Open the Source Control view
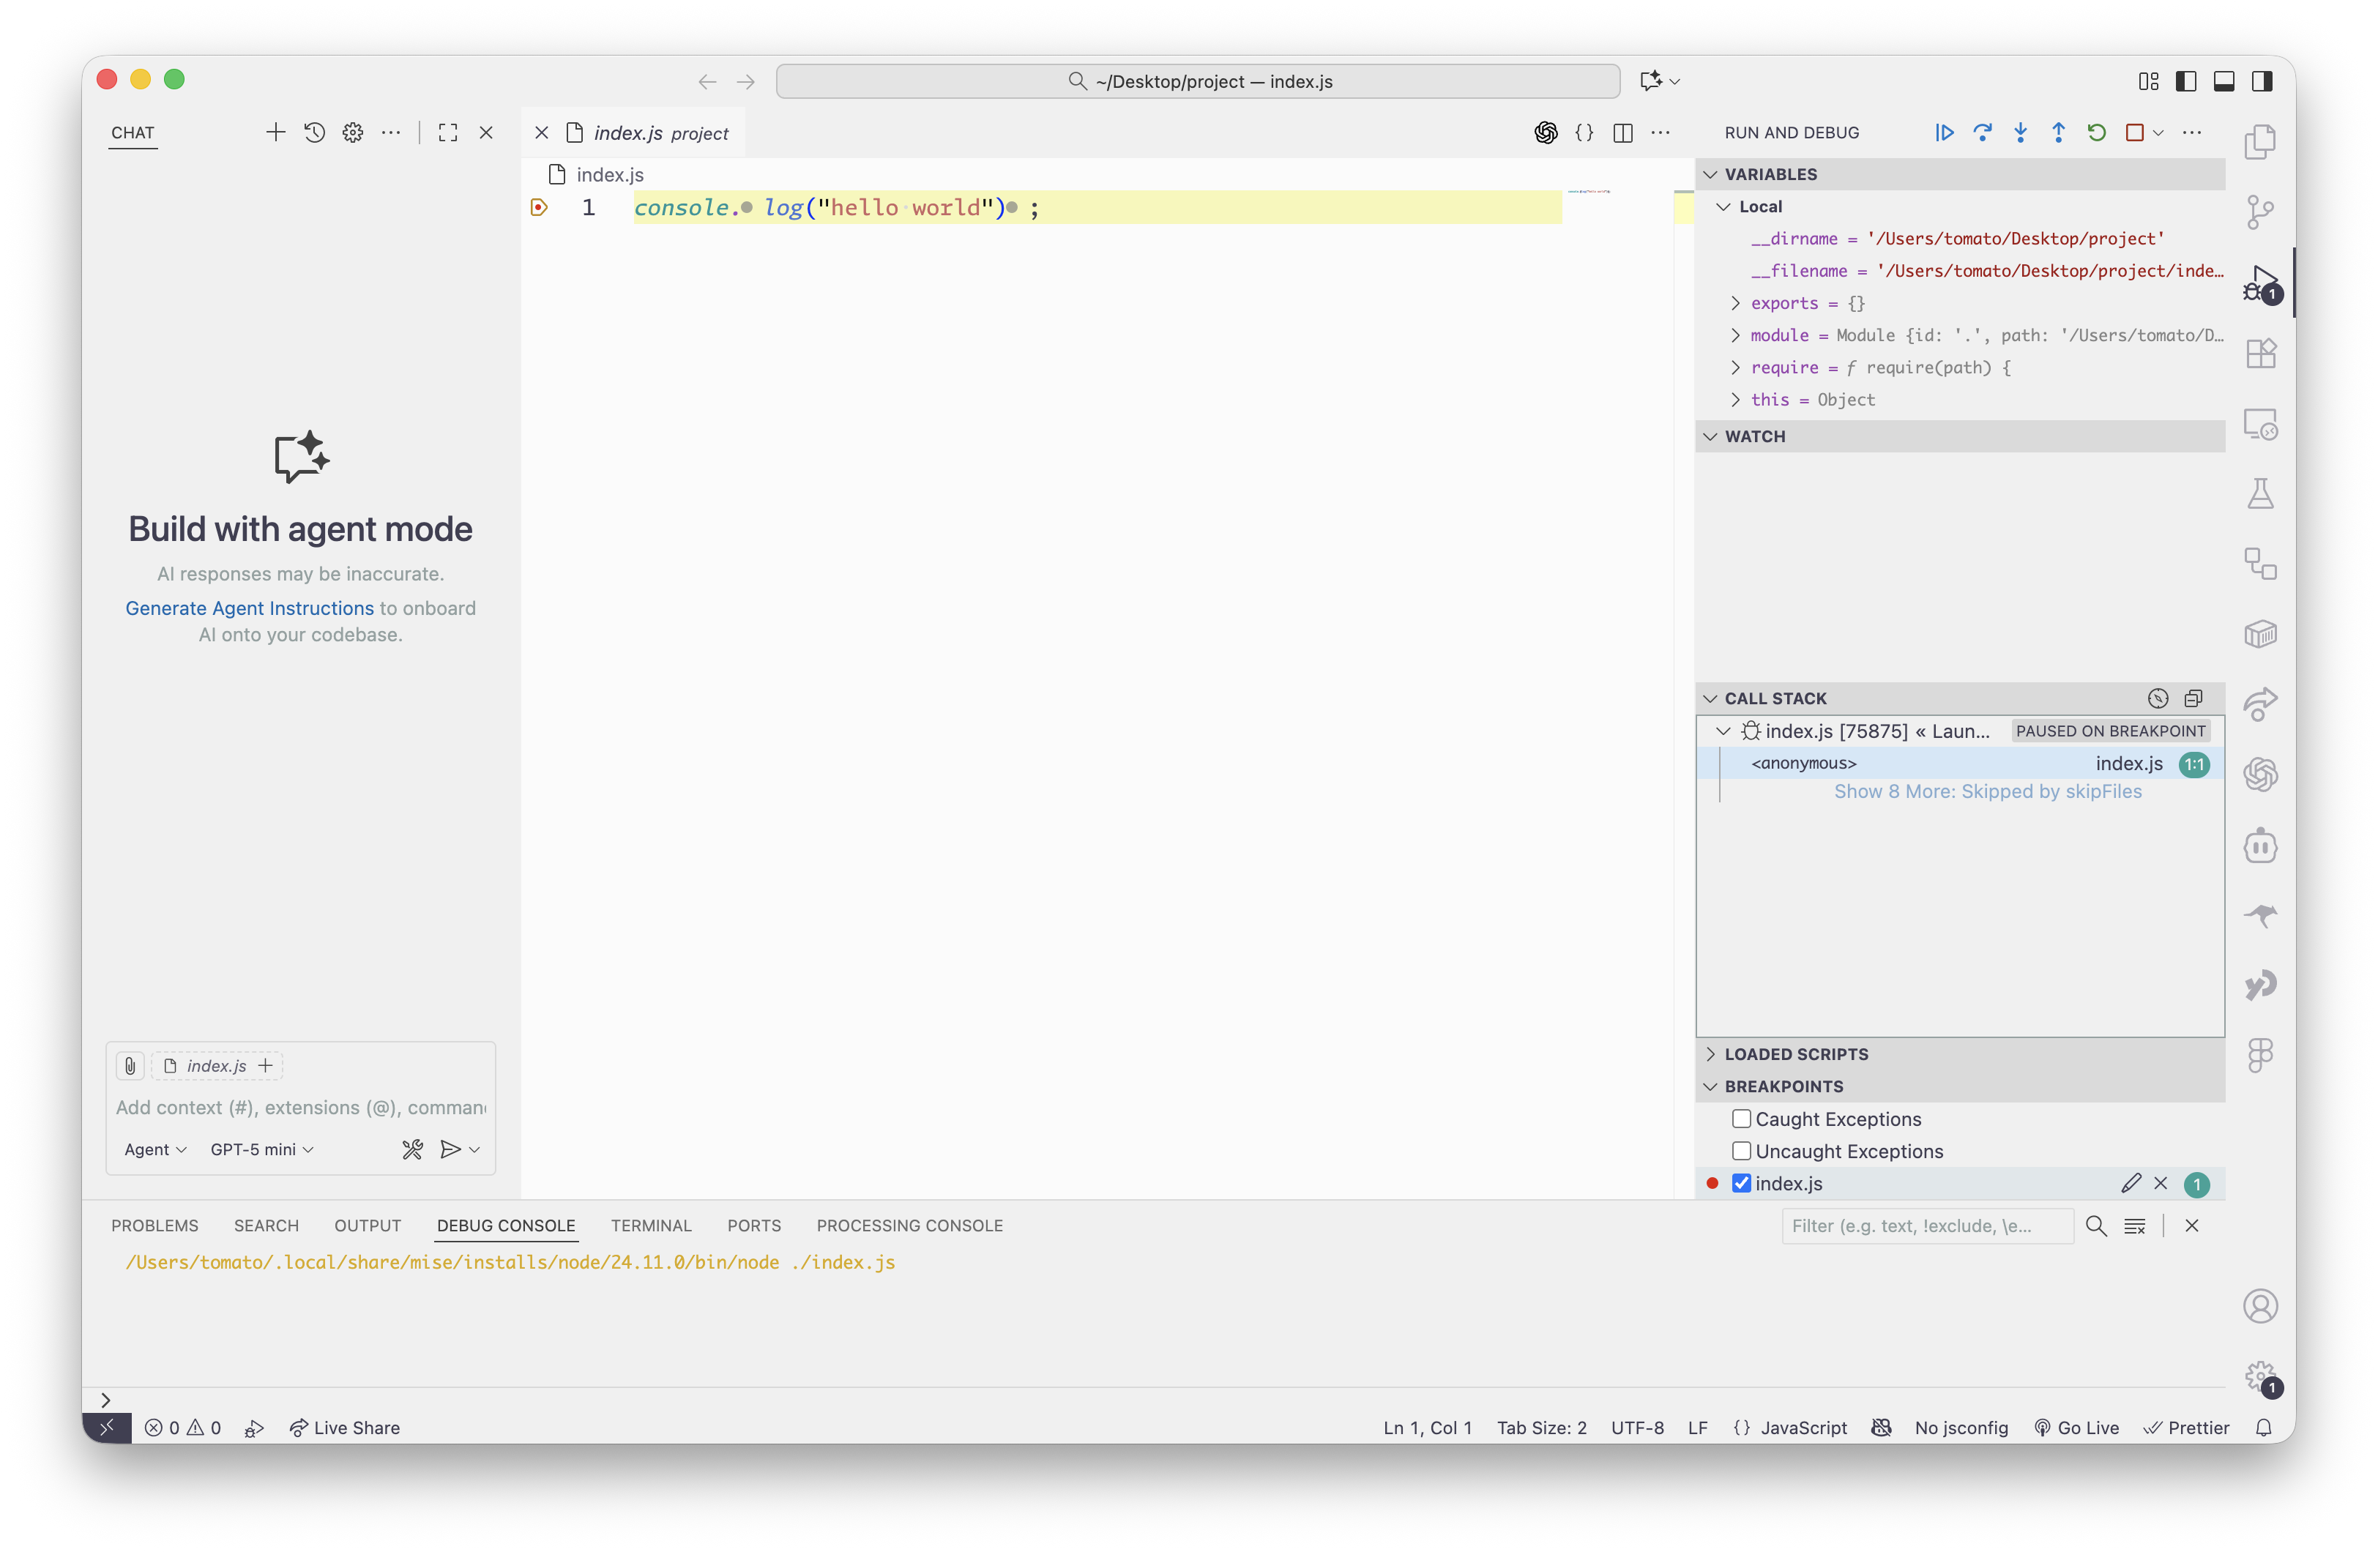Viewport: 2378px width, 1552px height. 2260,211
